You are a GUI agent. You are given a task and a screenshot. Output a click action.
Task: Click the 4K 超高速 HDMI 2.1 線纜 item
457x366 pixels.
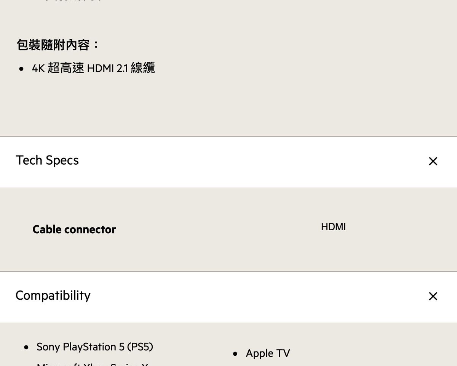[x=93, y=69]
